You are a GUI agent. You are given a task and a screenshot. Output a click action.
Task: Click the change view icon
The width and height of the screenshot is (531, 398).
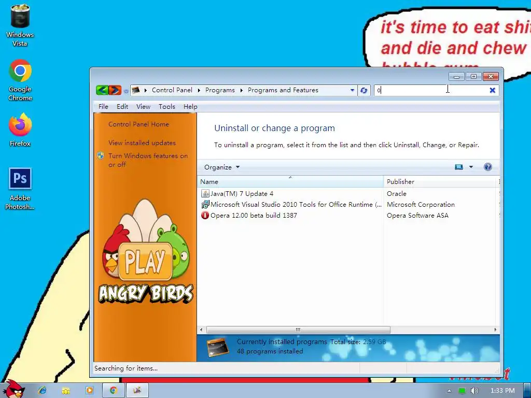[x=459, y=167]
